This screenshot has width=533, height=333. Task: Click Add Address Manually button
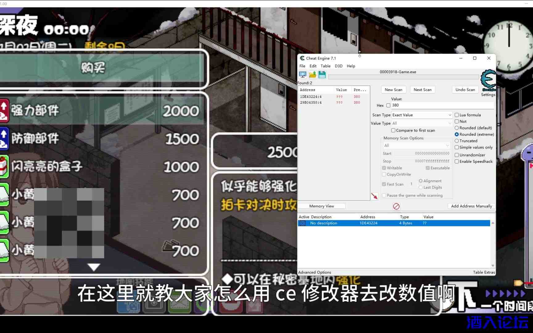[x=471, y=206]
